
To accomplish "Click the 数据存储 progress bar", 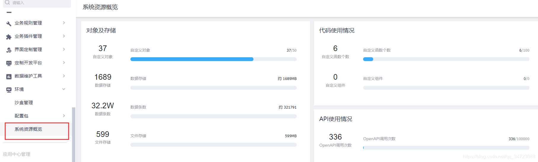I will pyautogui.click(x=213, y=88).
